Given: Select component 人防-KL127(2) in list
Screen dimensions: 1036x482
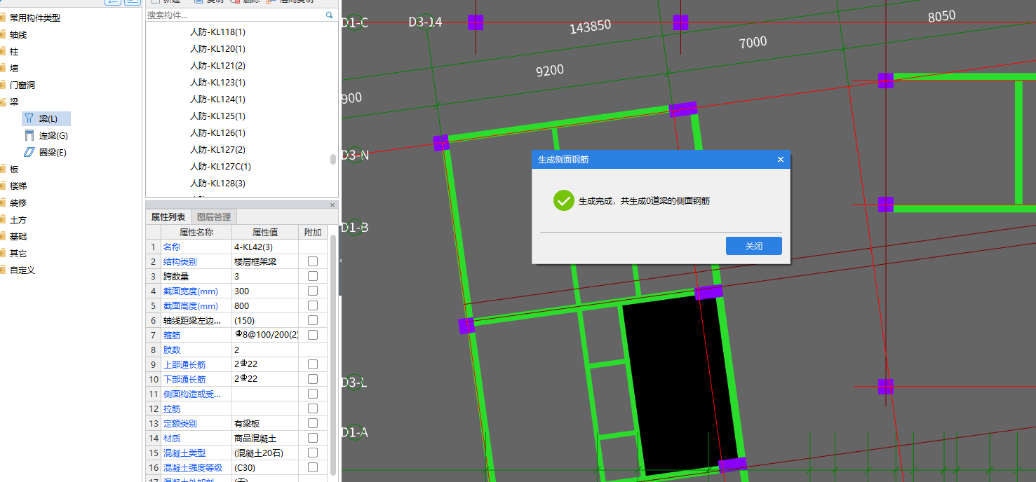Looking at the screenshot, I should pyautogui.click(x=217, y=150).
